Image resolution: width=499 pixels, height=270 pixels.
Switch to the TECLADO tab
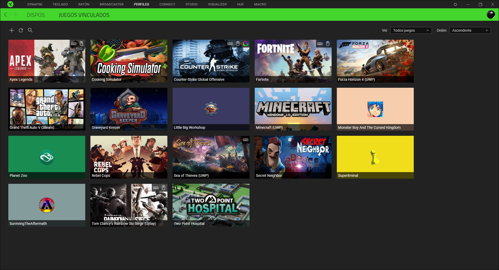60,4
